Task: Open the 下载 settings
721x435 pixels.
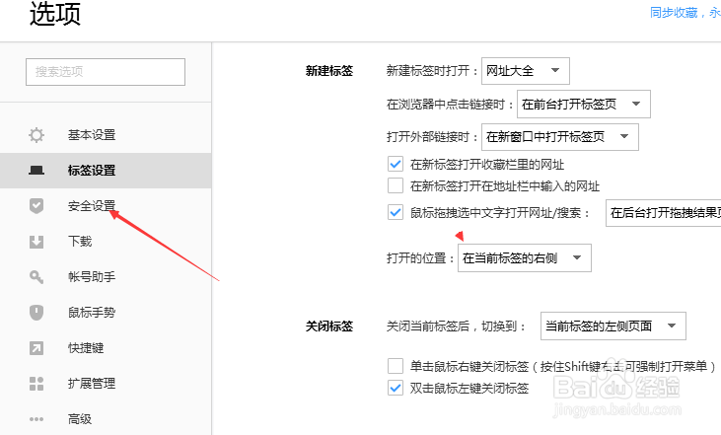Action: (106, 242)
